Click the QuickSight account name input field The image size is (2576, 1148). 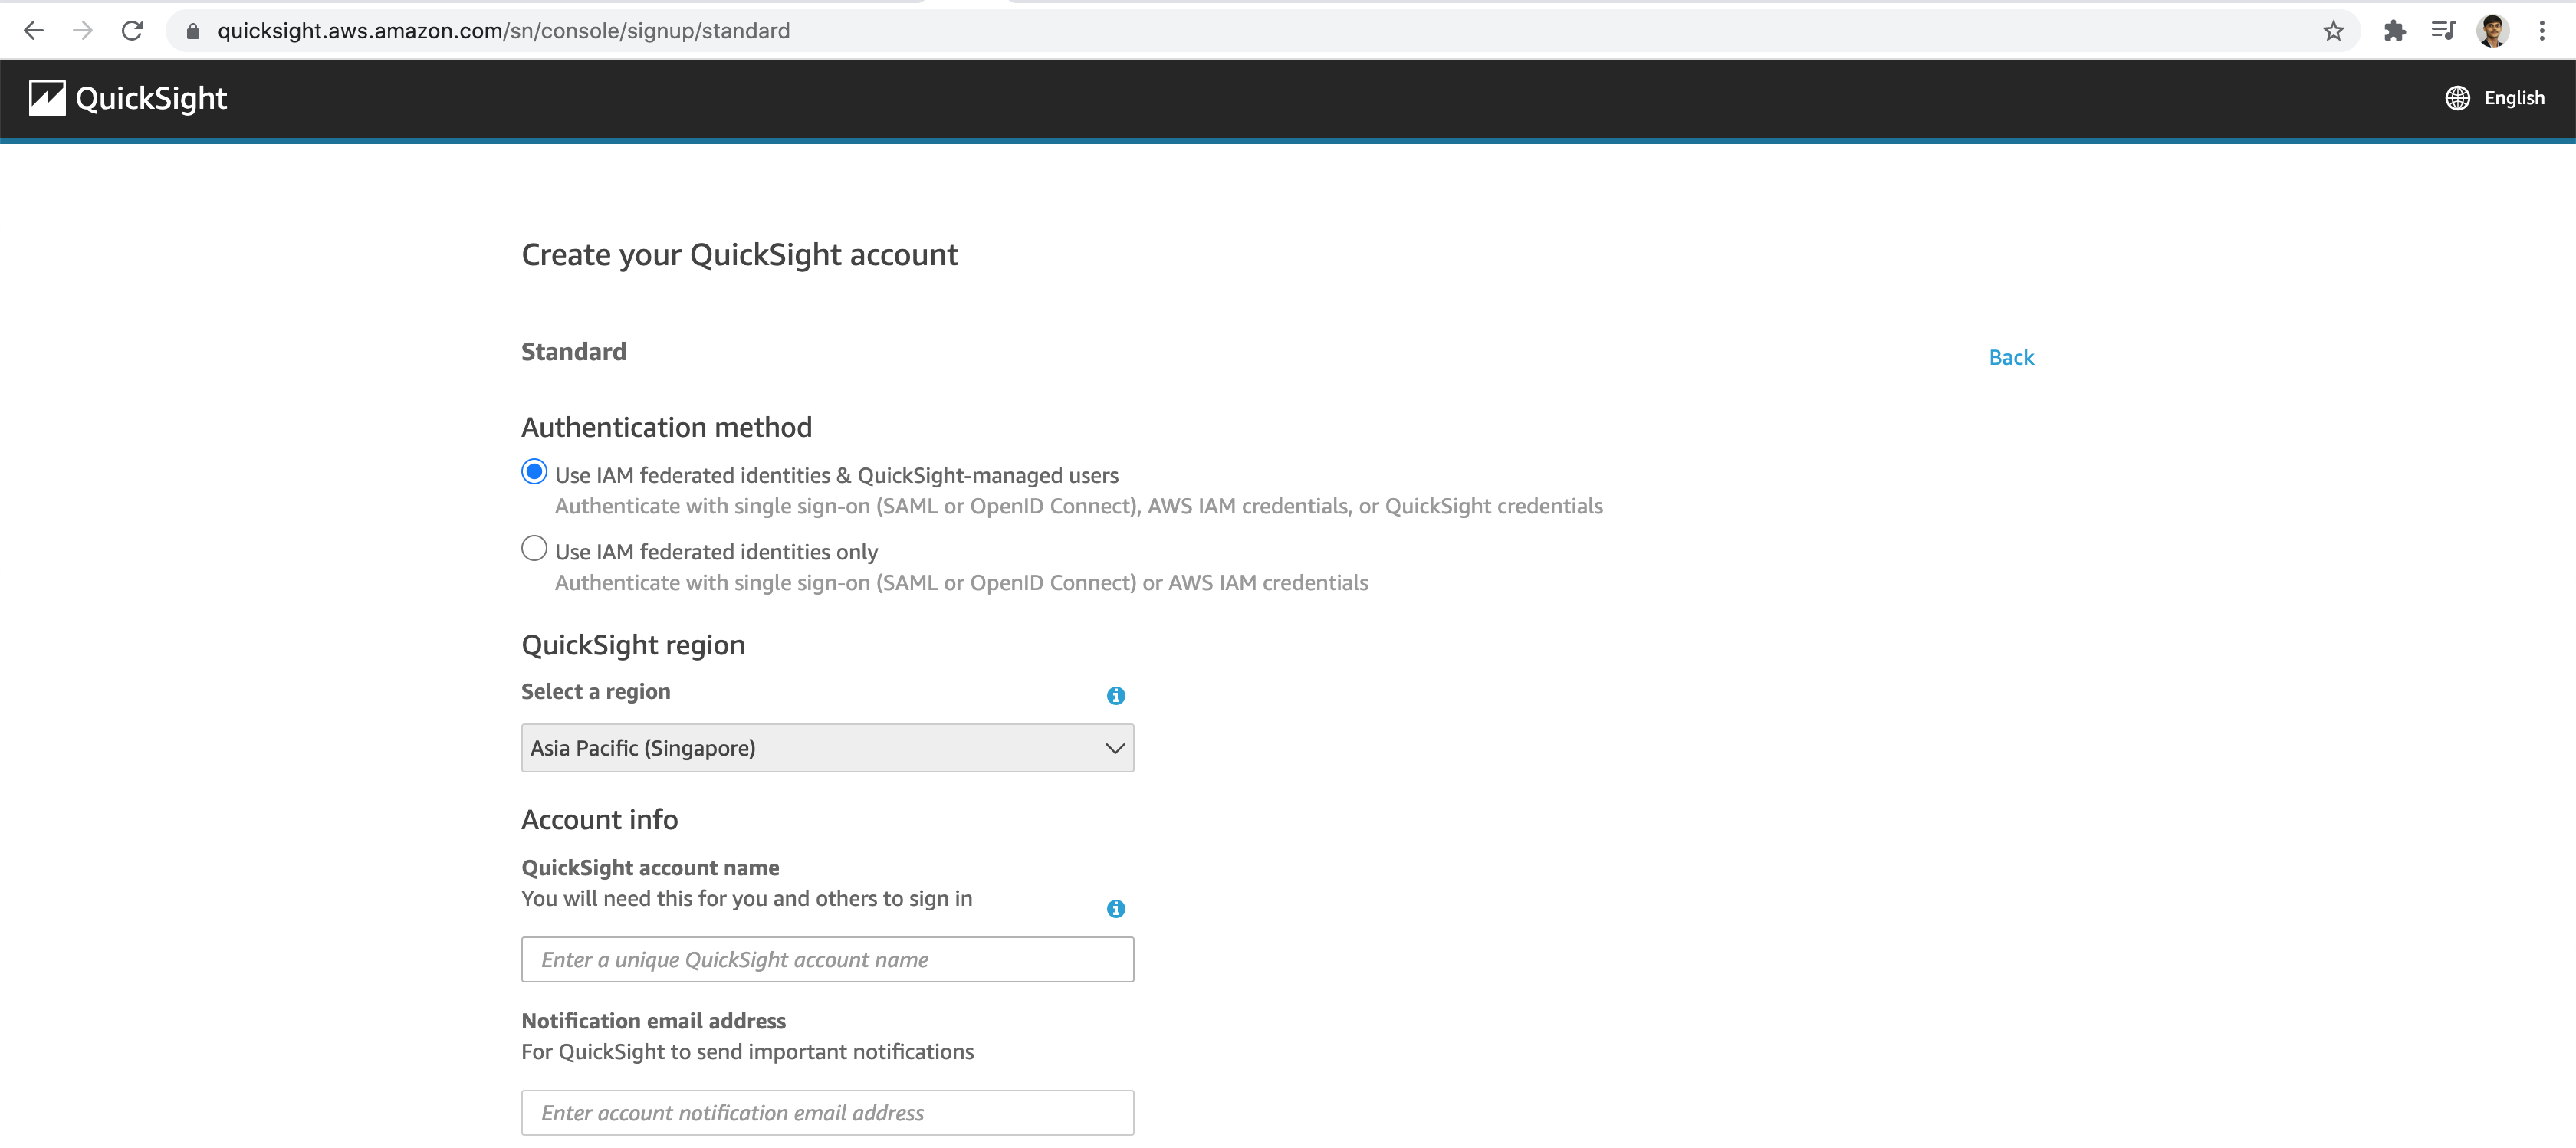pos(828,959)
